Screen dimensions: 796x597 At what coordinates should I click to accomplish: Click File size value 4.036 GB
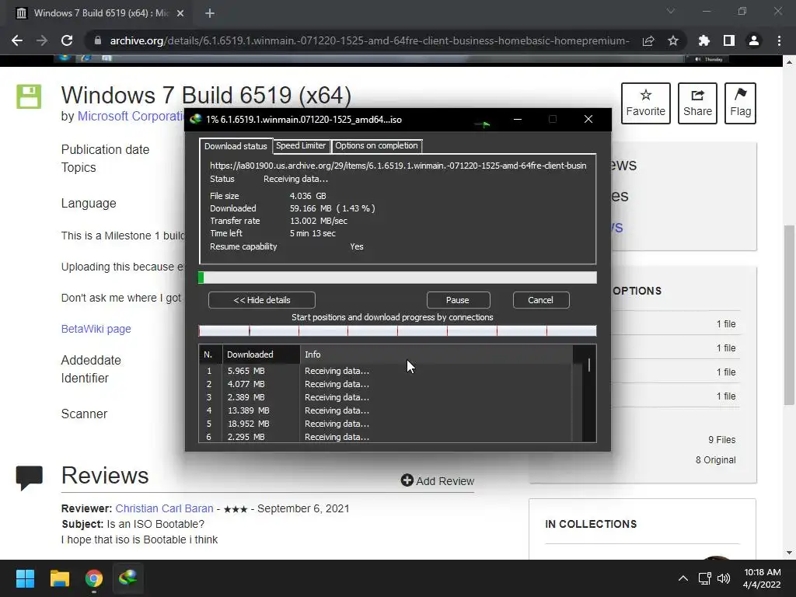(x=308, y=196)
